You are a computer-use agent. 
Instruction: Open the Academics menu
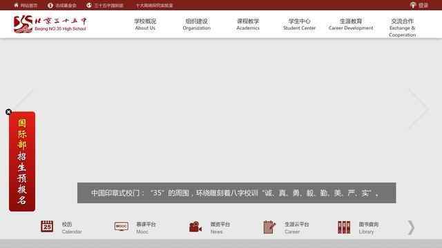(248, 24)
